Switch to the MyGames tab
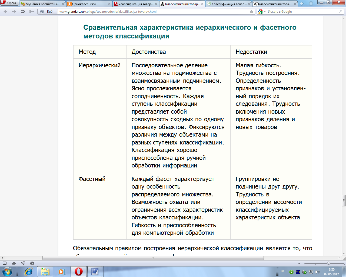The image size is (346, 277). coord(42,4)
